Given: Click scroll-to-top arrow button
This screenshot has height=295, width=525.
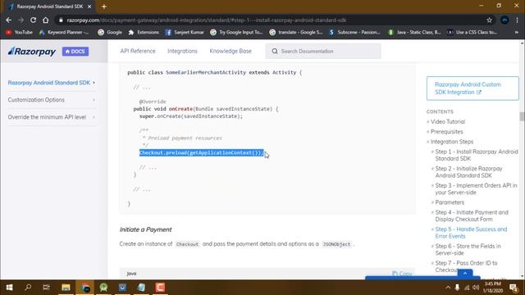Looking at the screenshot, I should [465, 274].
